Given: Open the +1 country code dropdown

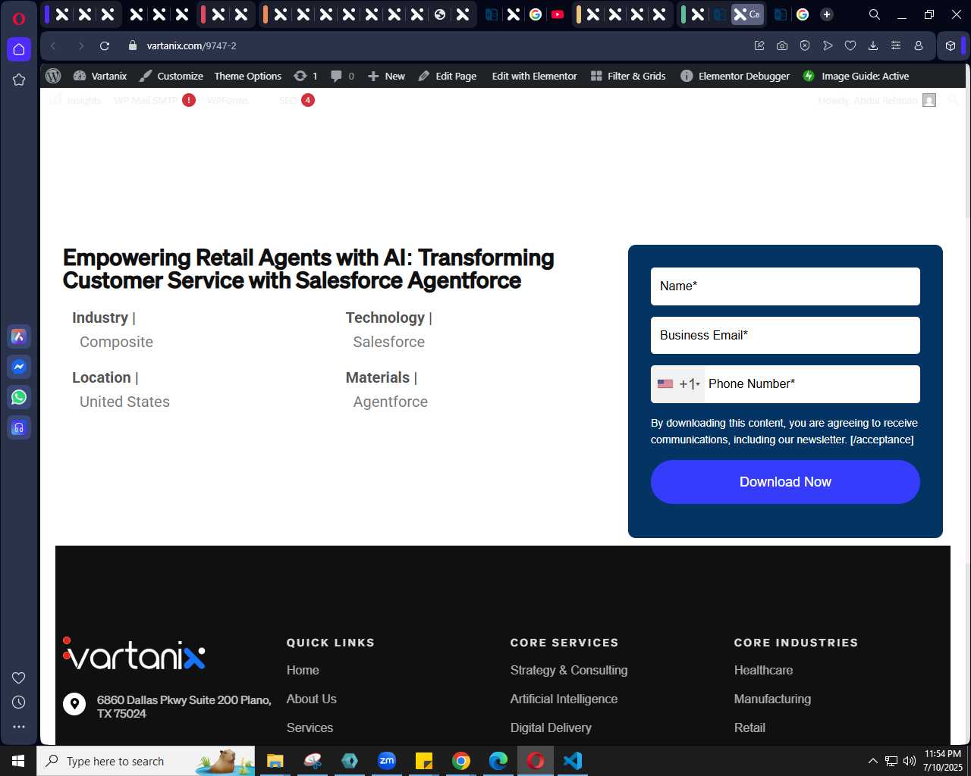Looking at the screenshot, I should coord(678,384).
